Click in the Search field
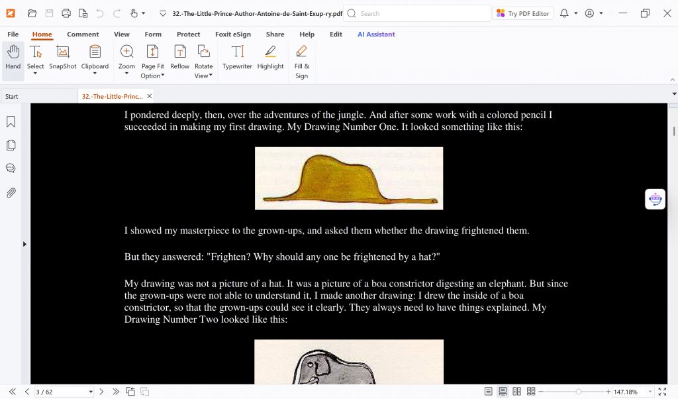Image resolution: width=678 pixels, height=399 pixels. coord(417,13)
